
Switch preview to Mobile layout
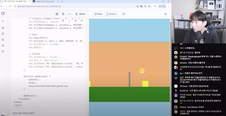pyautogui.click(x=111, y=14)
